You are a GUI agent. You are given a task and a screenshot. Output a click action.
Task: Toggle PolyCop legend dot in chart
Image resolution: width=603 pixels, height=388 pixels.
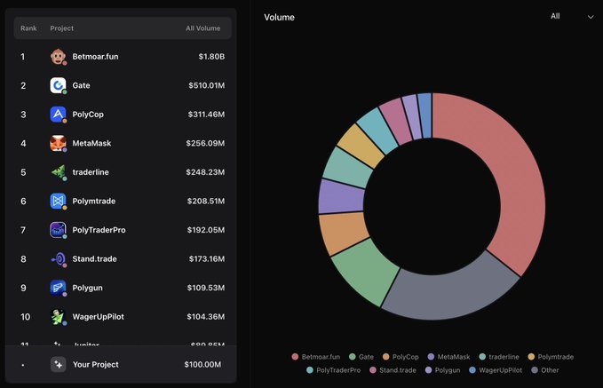coord(385,356)
